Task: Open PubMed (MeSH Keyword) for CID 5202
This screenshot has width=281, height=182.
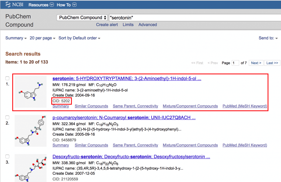Action: point(245,106)
